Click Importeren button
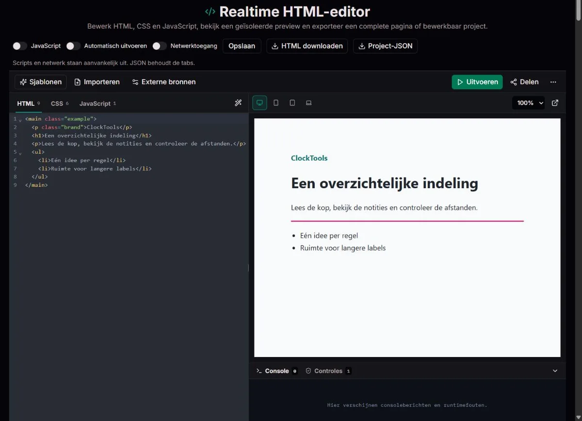Viewport: 582px width, 421px height. click(x=97, y=82)
